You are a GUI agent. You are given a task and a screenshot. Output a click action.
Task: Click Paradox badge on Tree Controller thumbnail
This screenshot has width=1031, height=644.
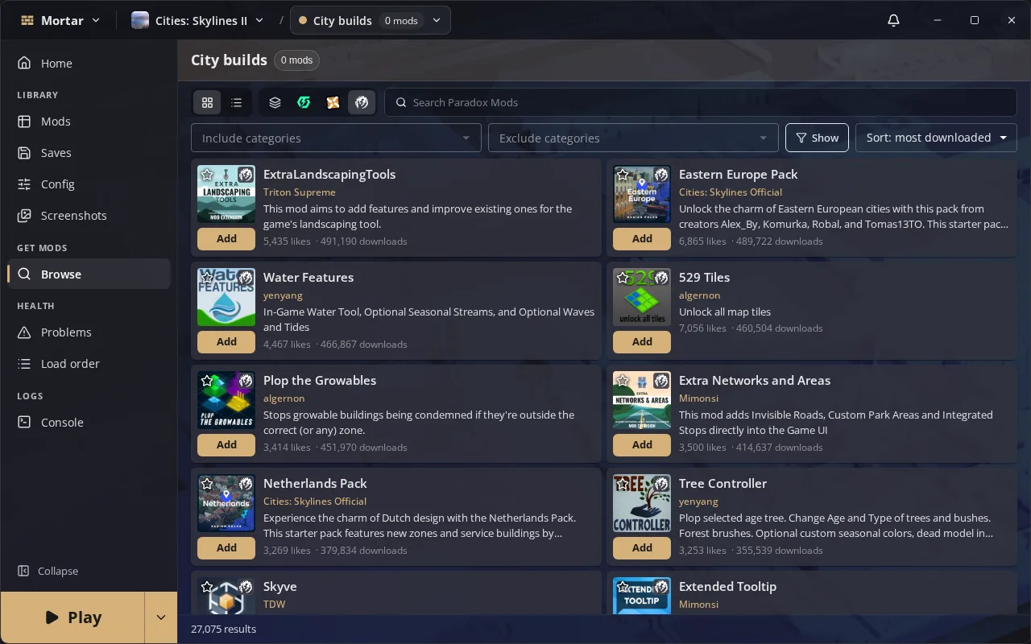pos(661,484)
